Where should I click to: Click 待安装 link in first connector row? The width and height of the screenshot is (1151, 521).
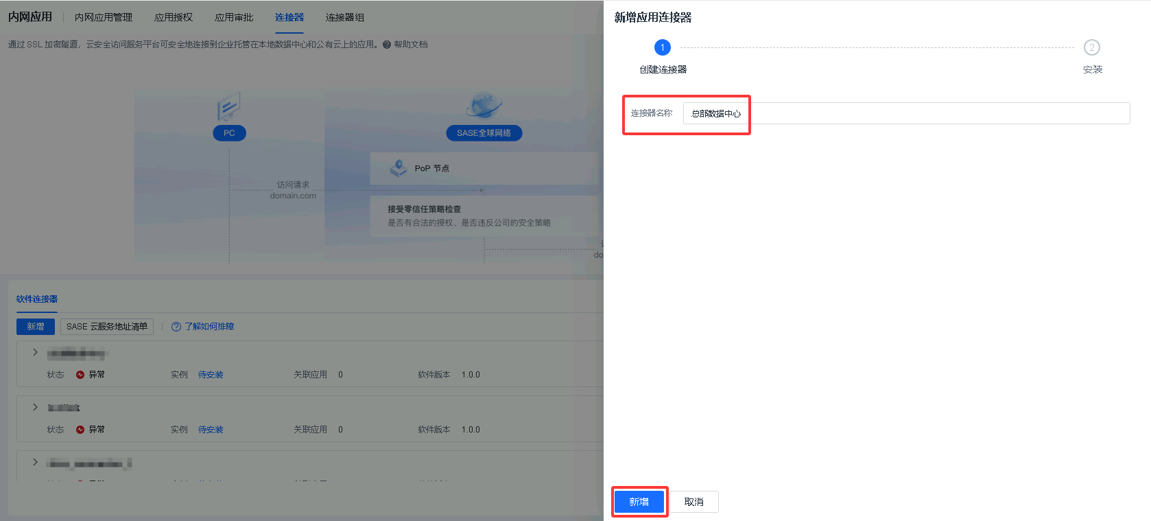(x=211, y=375)
